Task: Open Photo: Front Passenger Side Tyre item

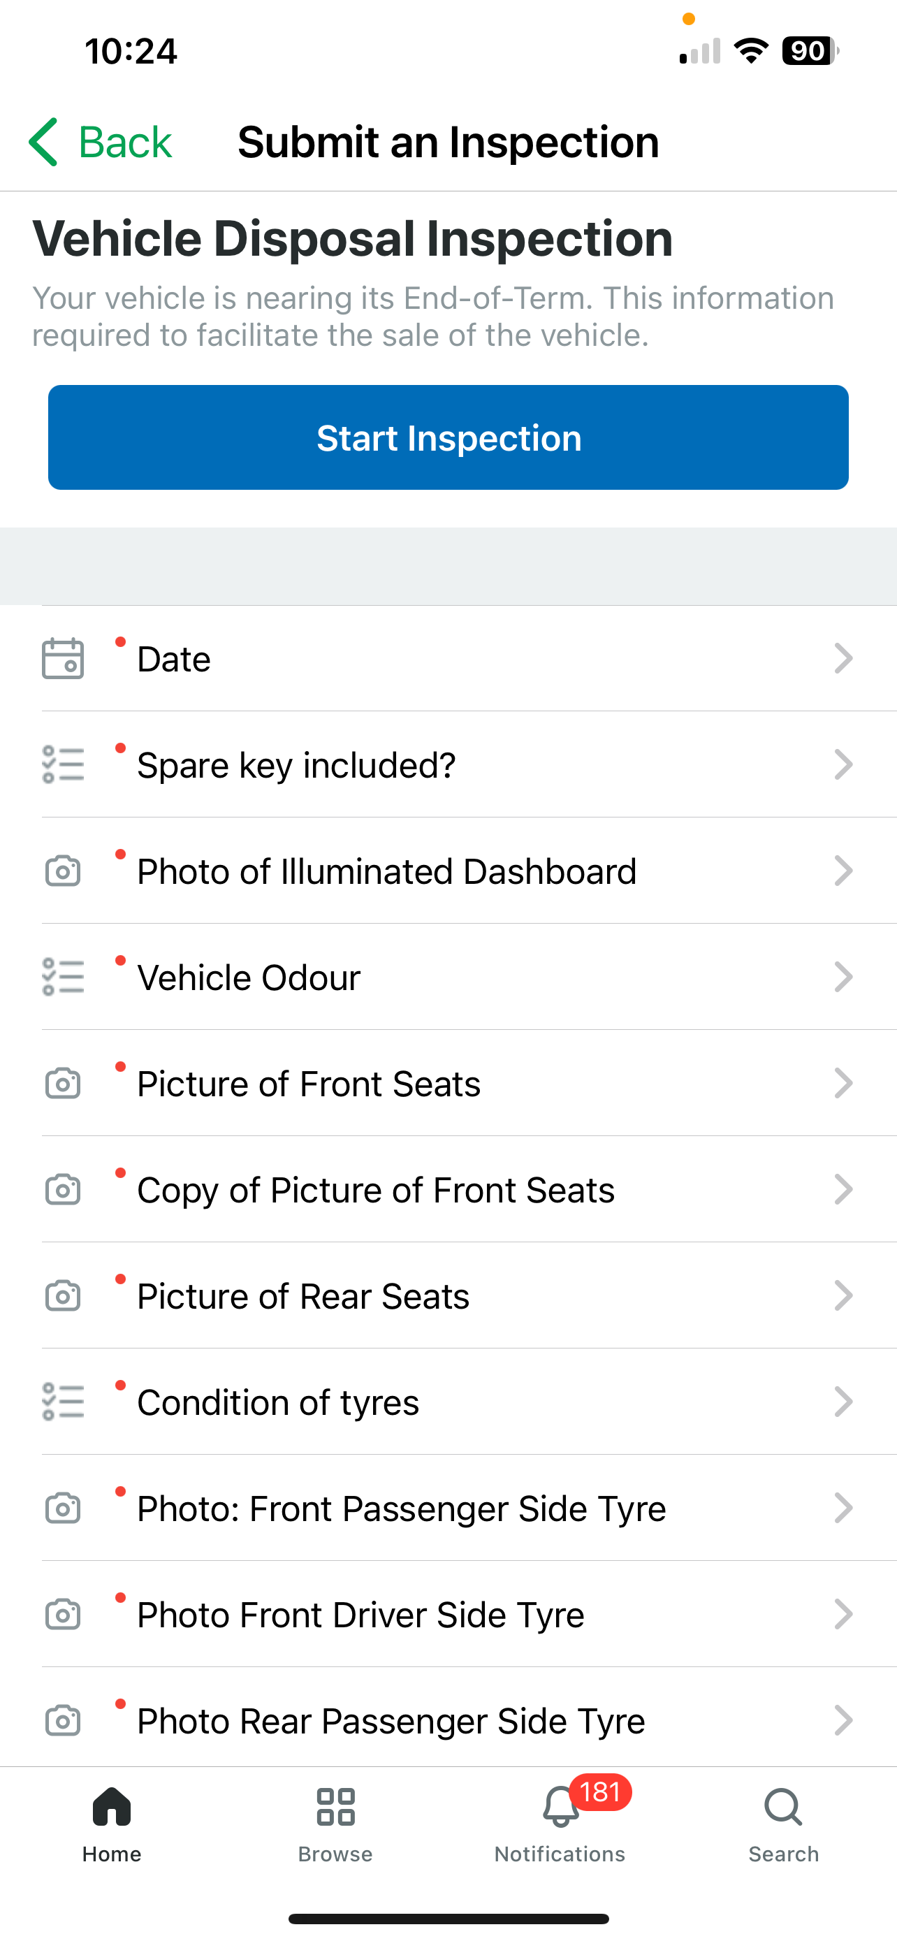Action: click(401, 1509)
